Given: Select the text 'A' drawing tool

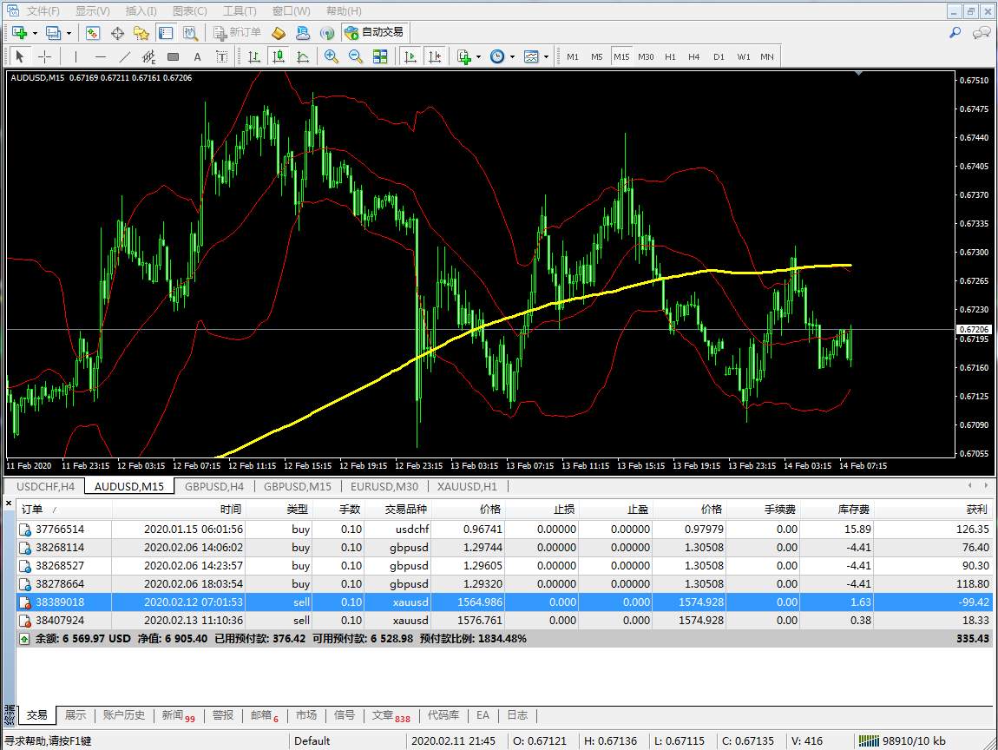Looking at the screenshot, I should pyautogui.click(x=197, y=56).
